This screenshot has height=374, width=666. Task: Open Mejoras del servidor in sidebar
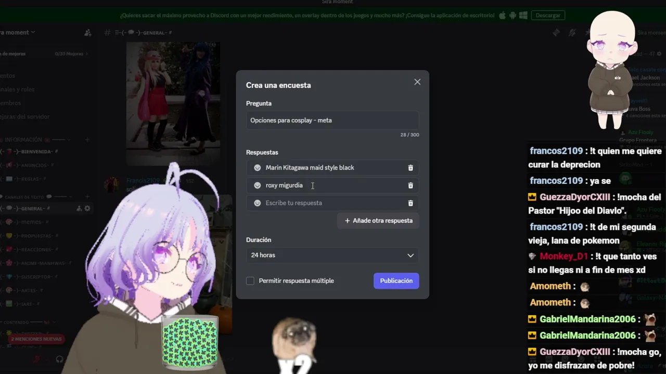click(x=25, y=116)
